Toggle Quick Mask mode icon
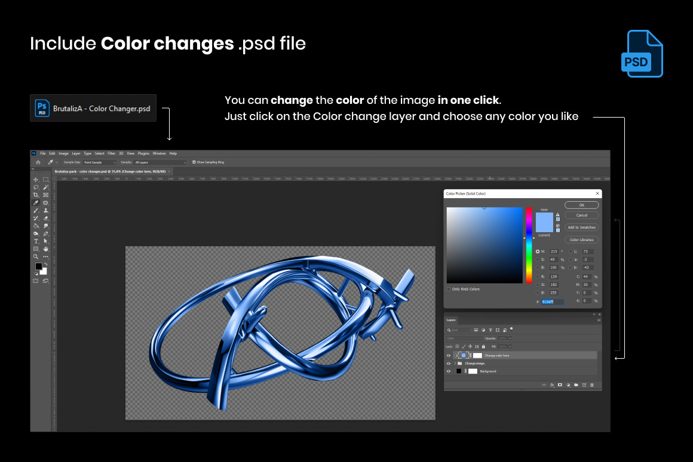The height and width of the screenshot is (462, 693). 36,281
